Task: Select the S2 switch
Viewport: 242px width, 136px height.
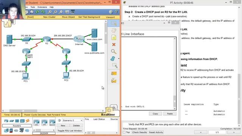Action: point(26,39)
